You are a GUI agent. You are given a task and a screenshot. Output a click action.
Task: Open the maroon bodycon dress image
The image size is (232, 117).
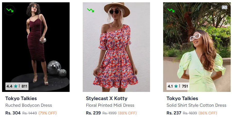pos(36,46)
